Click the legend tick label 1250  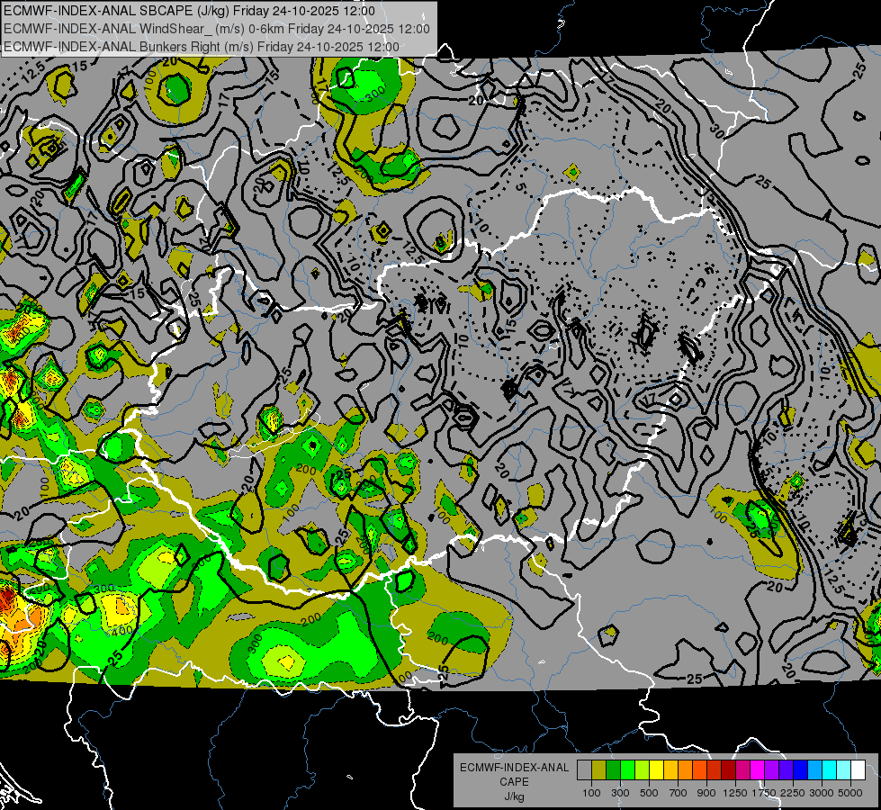[x=735, y=793]
